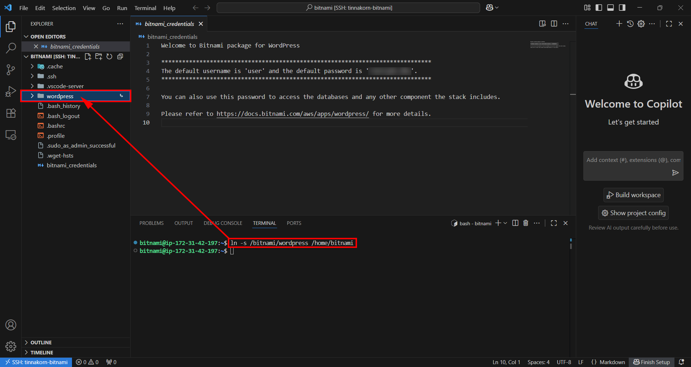This screenshot has width=691, height=367.
Task: Split the terminal pane
Action: tap(515, 223)
